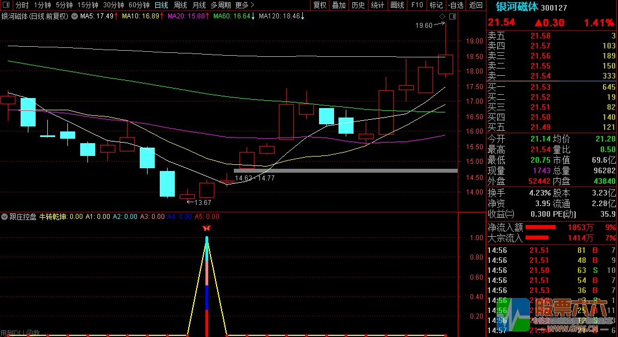Click the panel toggle icon before 分时

click(6, 5)
